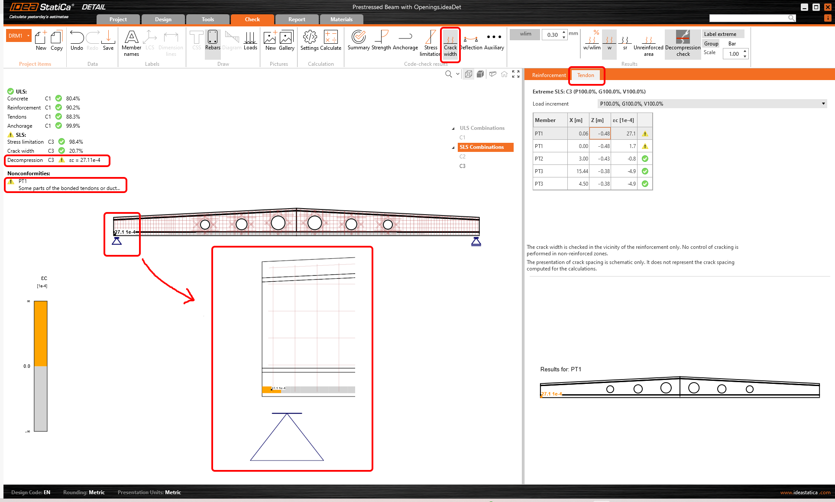Image resolution: width=835 pixels, height=502 pixels.
Task: Increase the Scale value stepper
Action: (745, 51)
